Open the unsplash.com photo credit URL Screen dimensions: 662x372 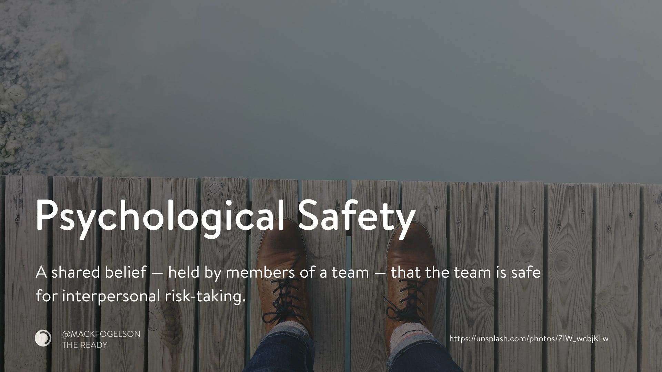pos(529,339)
